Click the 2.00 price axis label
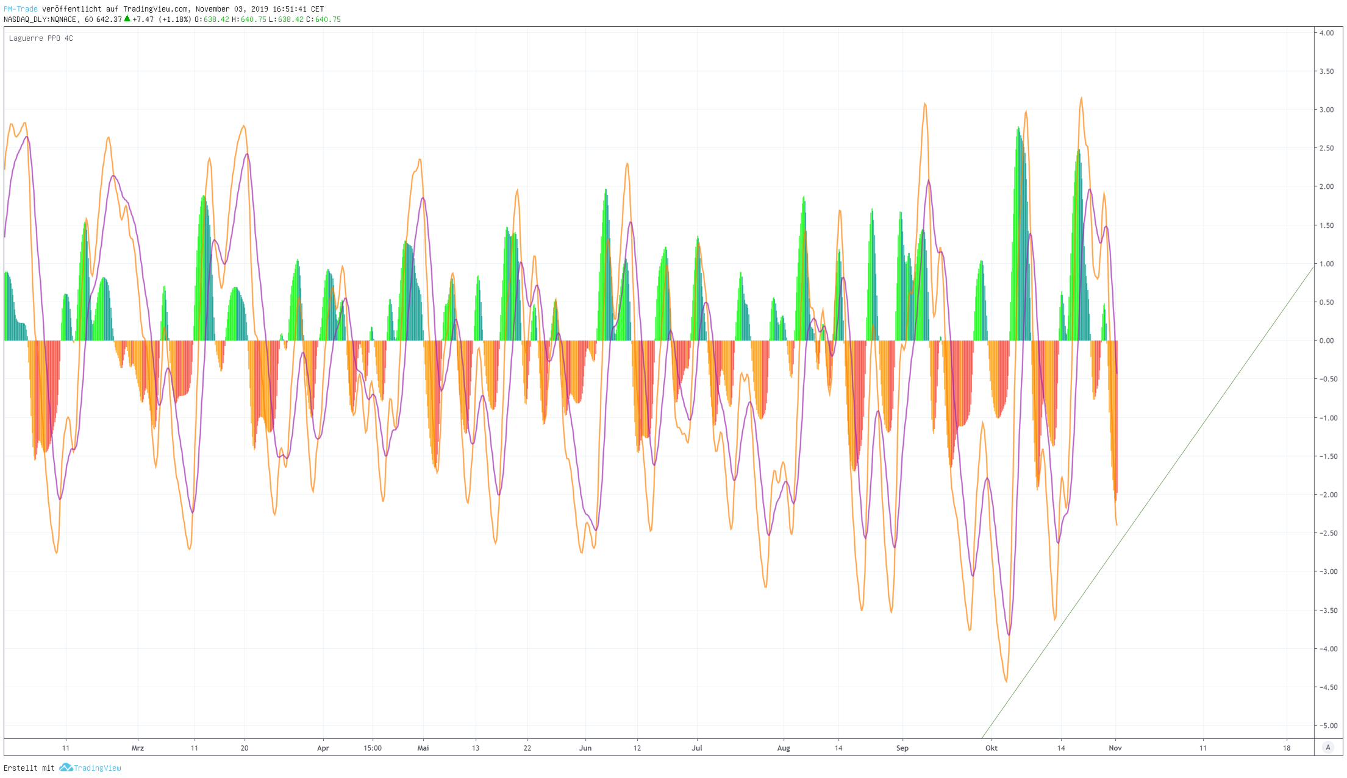Viewport: 1347px width, 778px height. pyautogui.click(x=1326, y=186)
